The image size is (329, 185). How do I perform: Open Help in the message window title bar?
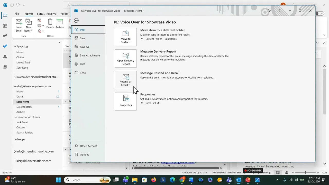279,11
